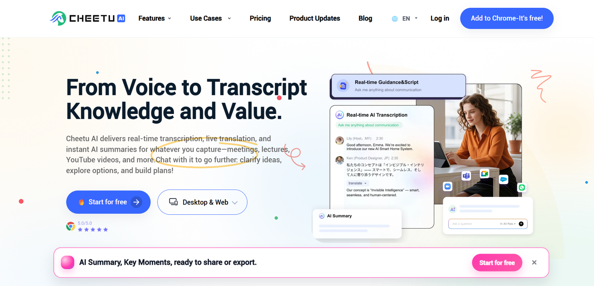The width and height of the screenshot is (594, 286).
Task: Click the photo of the woman typing
Action: coord(479,145)
